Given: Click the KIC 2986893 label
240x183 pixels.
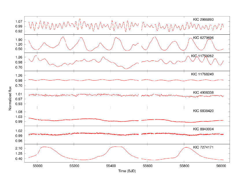Looking at the screenshot, I should pyautogui.click(x=203, y=19).
